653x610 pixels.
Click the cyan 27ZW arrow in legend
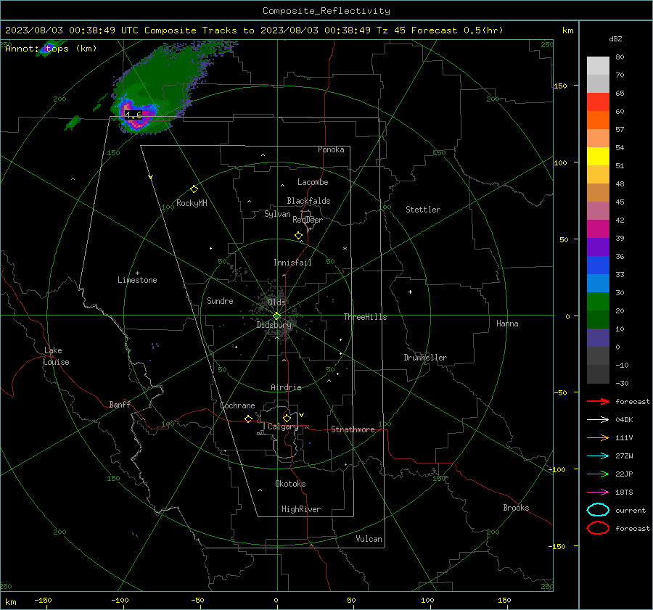click(598, 456)
